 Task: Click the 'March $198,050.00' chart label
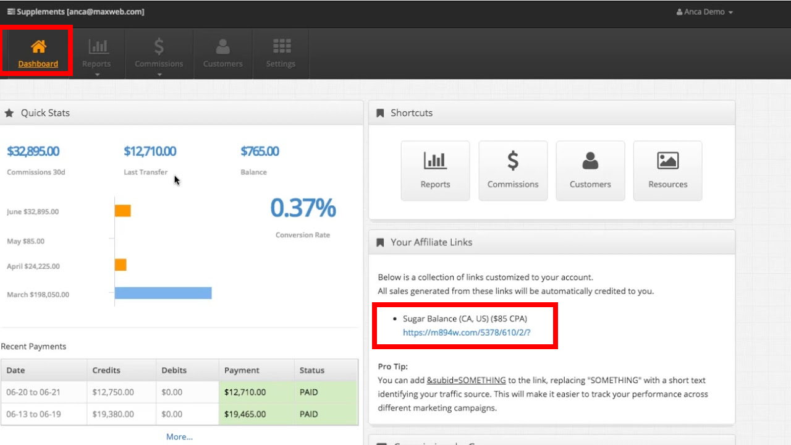38,295
